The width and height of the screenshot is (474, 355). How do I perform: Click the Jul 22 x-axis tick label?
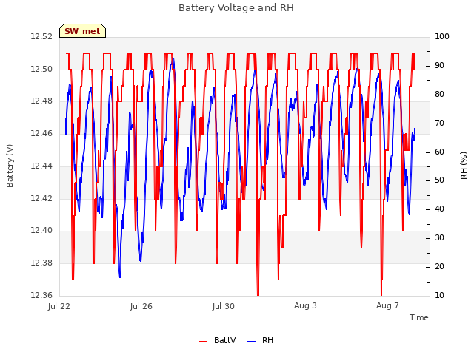59,306
